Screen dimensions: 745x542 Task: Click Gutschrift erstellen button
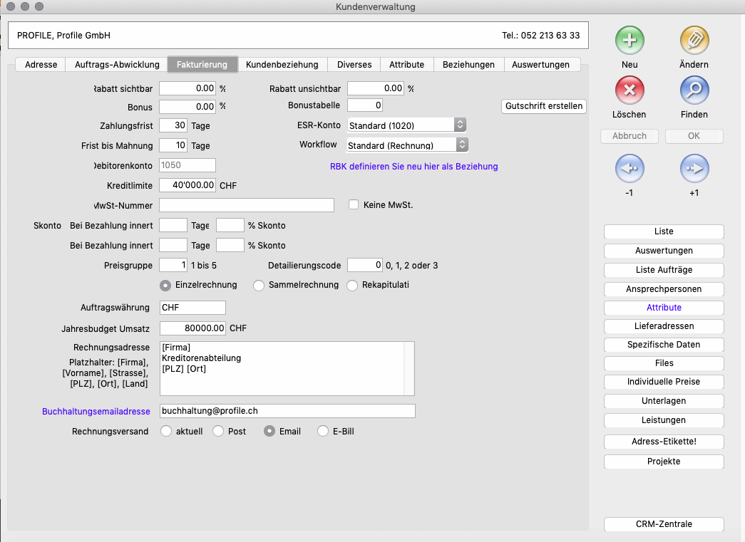[544, 106]
